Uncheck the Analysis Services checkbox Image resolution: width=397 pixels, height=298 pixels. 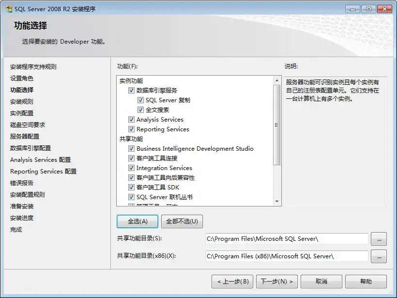pos(131,119)
